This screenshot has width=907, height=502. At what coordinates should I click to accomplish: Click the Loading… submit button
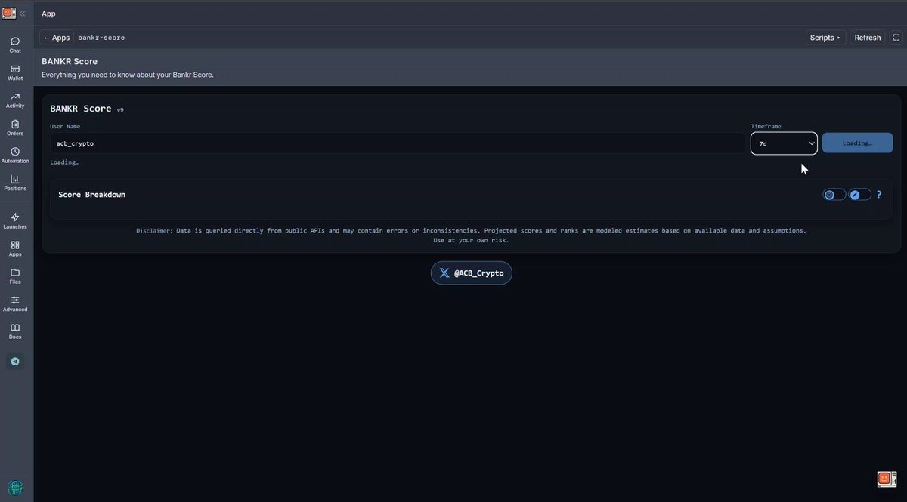tap(857, 143)
